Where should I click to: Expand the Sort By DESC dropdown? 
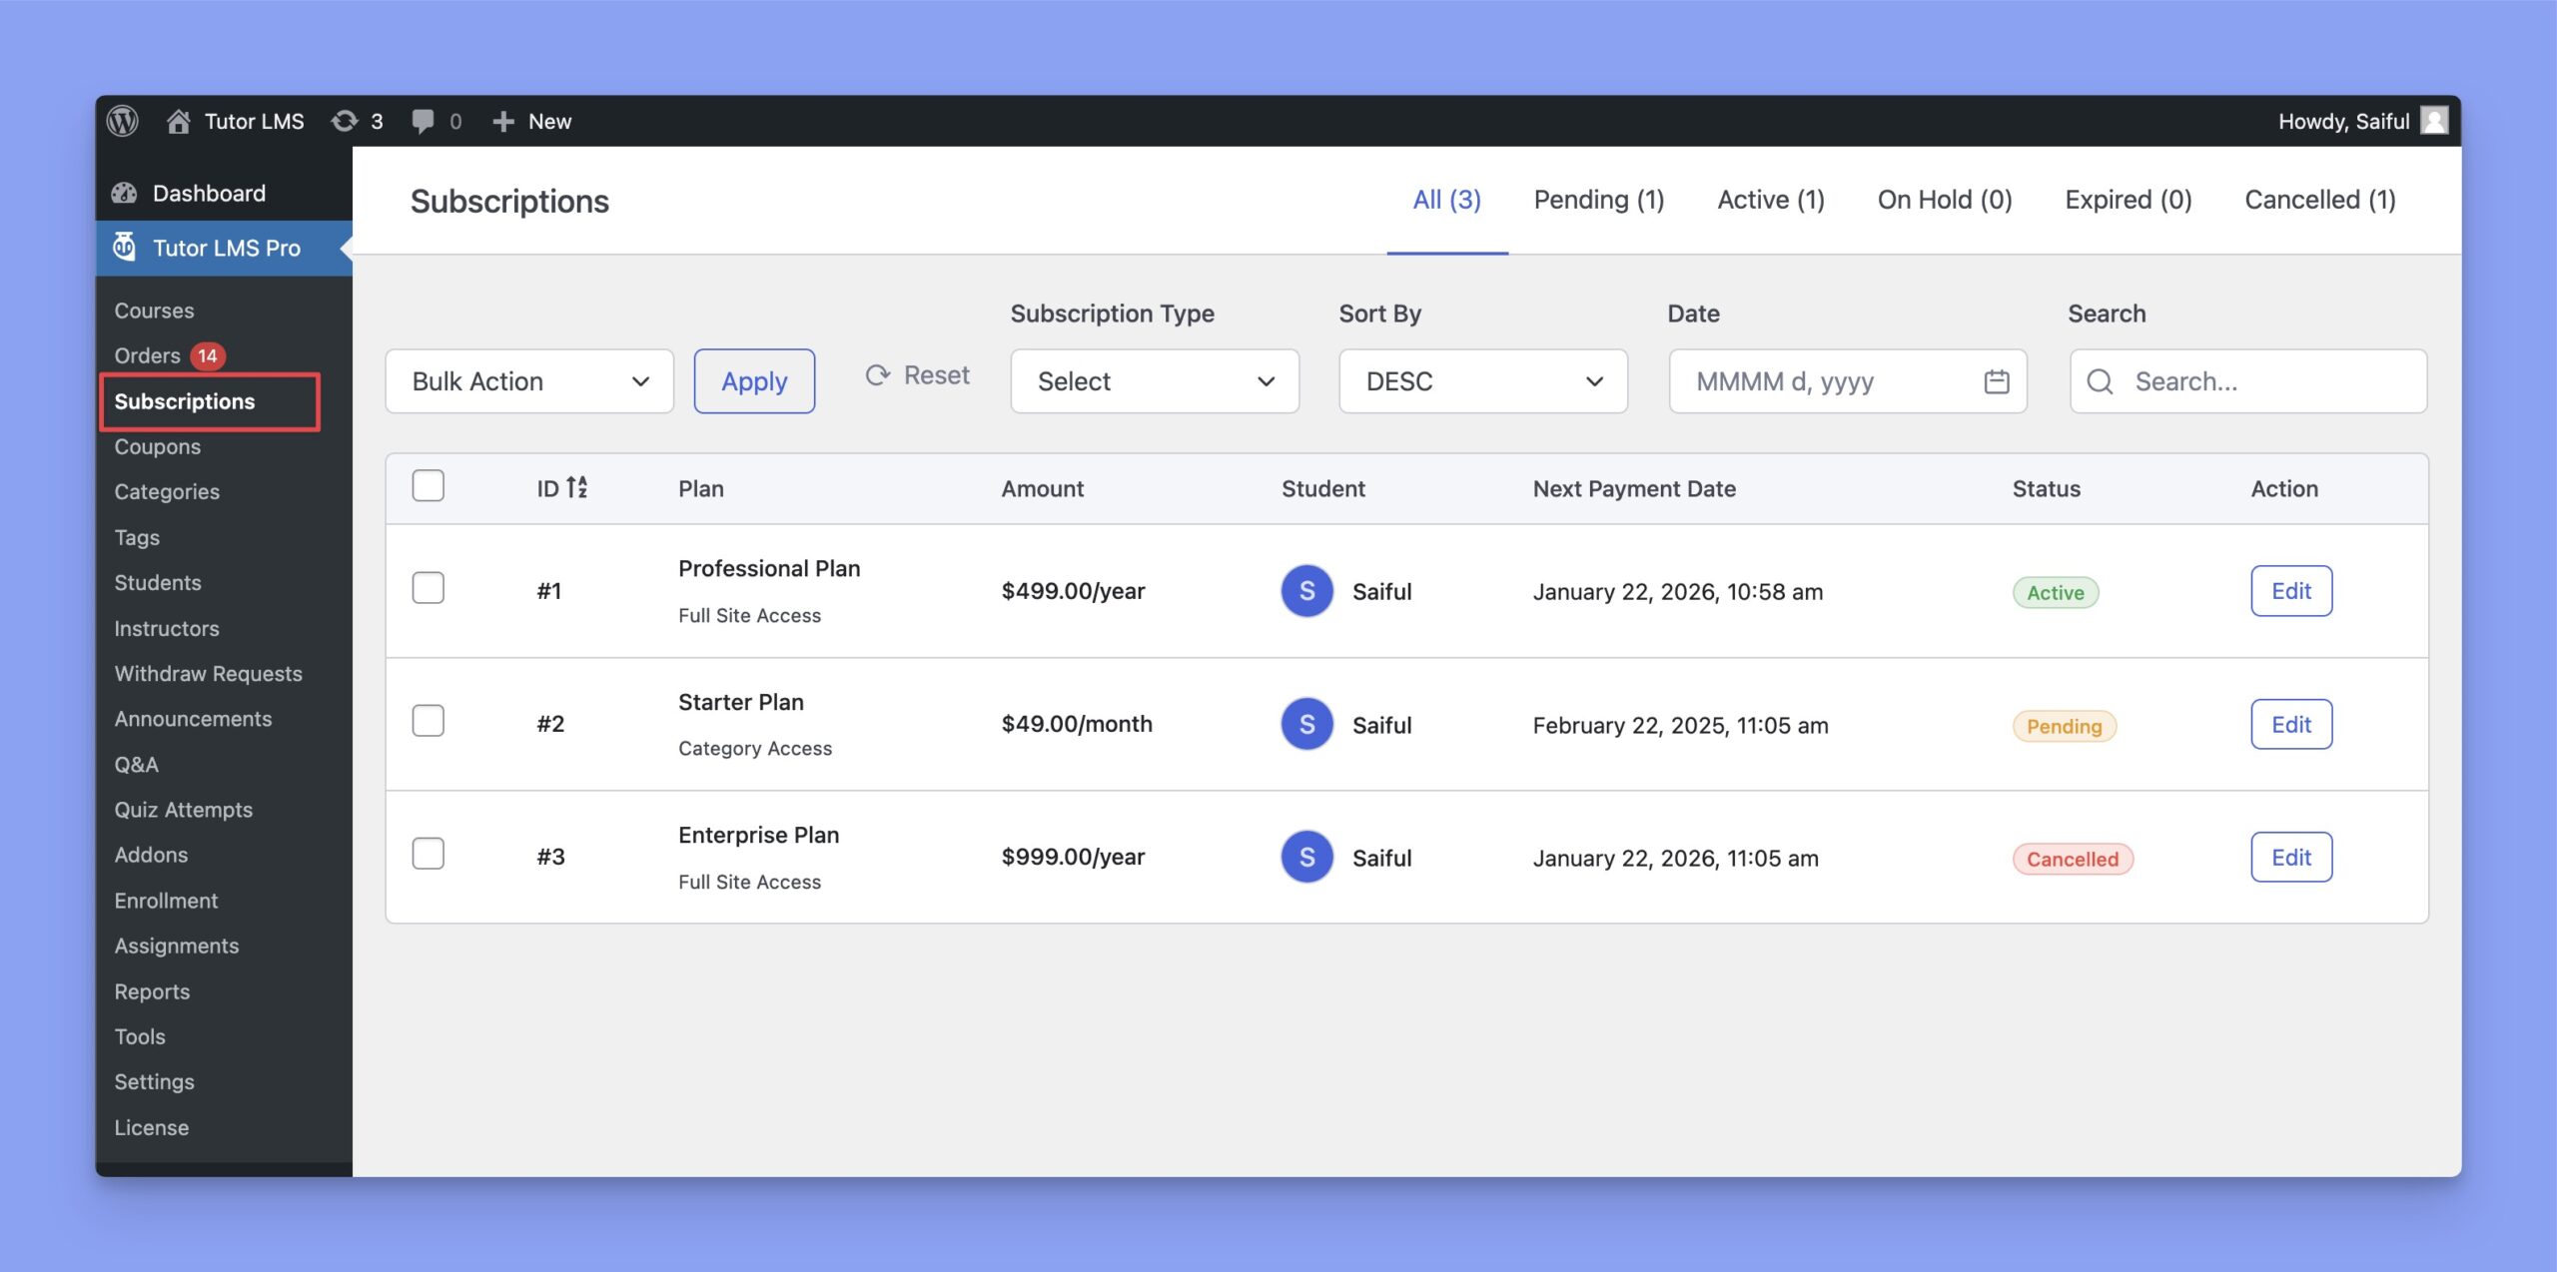point(1482,380)
